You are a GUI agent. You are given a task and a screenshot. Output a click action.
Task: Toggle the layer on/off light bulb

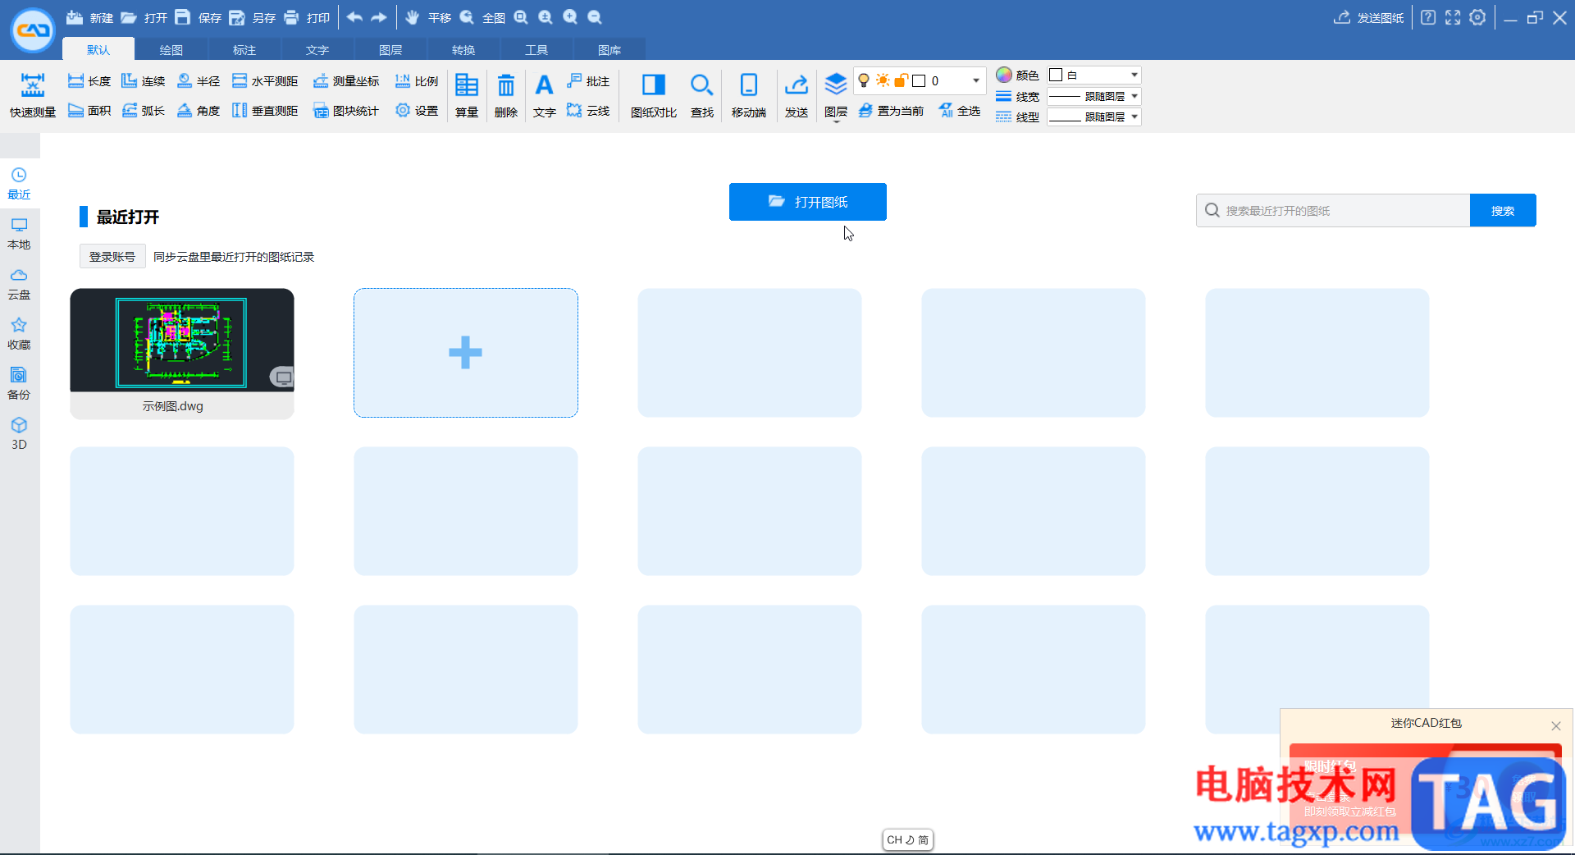click(x=864, y=80)
